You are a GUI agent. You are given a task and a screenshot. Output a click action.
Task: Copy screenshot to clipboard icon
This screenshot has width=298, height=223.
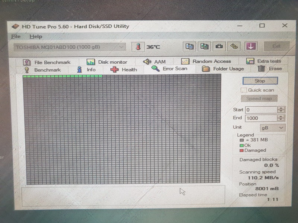point(204,46)
